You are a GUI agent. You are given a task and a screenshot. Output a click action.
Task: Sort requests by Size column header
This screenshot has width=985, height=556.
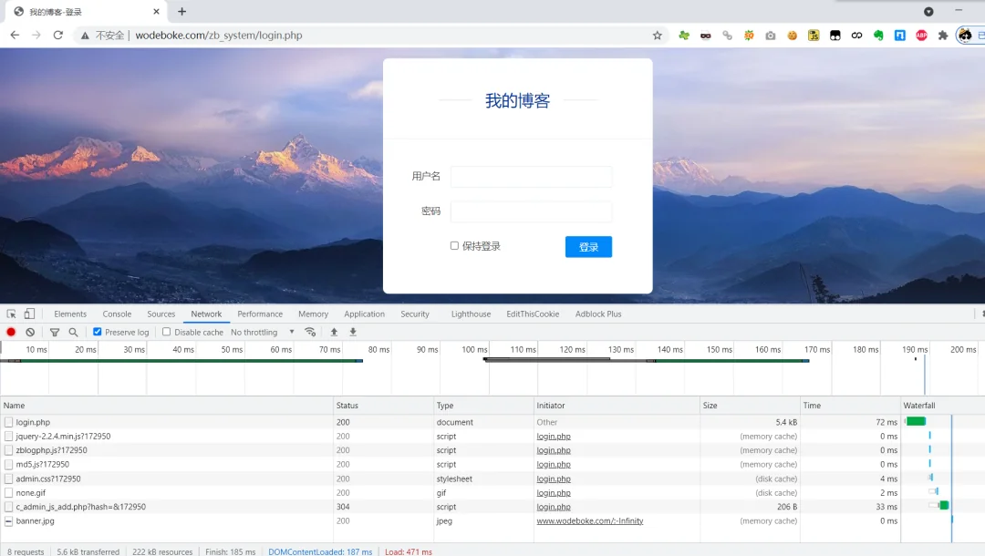coord(750,406)
